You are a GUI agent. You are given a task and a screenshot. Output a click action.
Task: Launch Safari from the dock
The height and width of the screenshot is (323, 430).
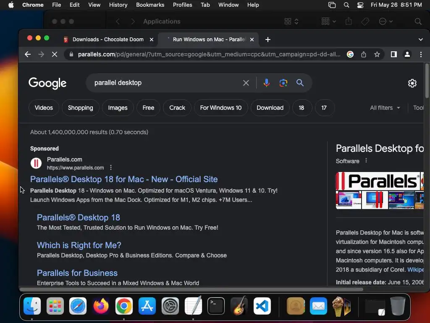click(78, 306)
